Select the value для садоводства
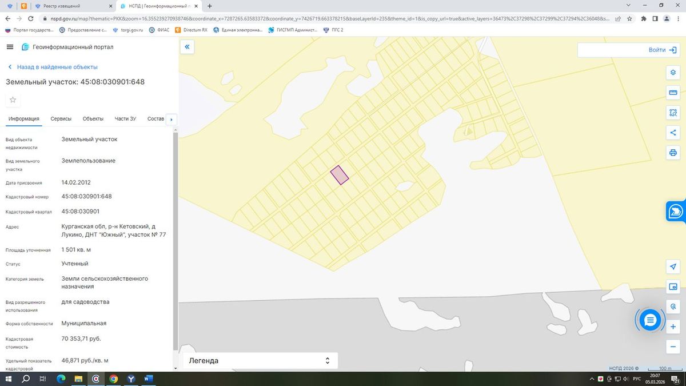 pyautogui.click(x=85, y=301)
